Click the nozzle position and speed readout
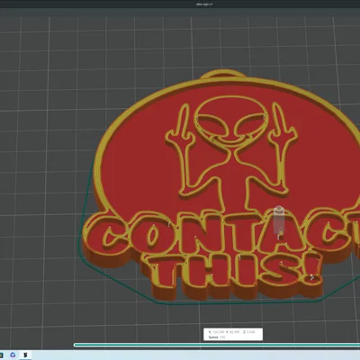This screenshot has height=360, width=360. (233, 334)
